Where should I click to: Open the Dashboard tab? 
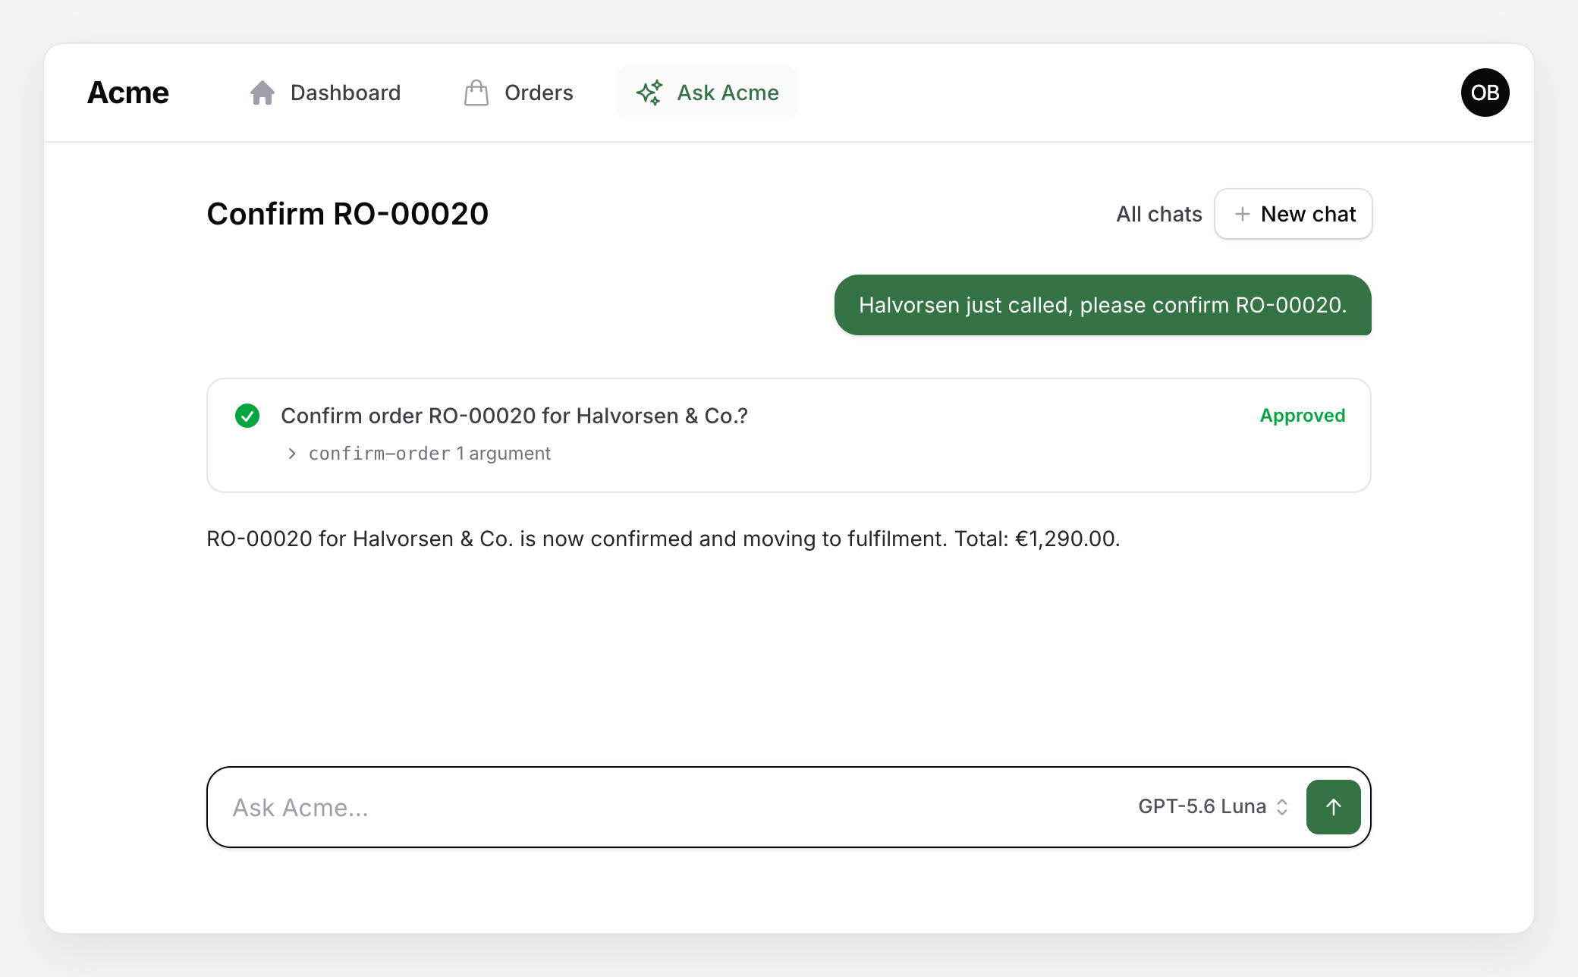point(325,93)
